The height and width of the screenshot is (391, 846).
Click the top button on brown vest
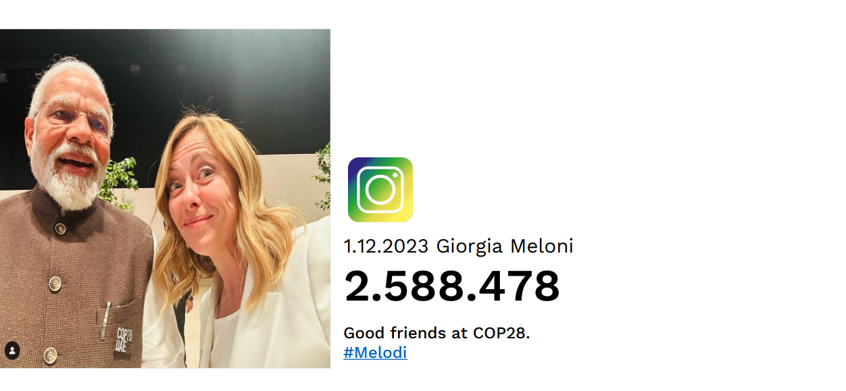[x=61, y=228]
